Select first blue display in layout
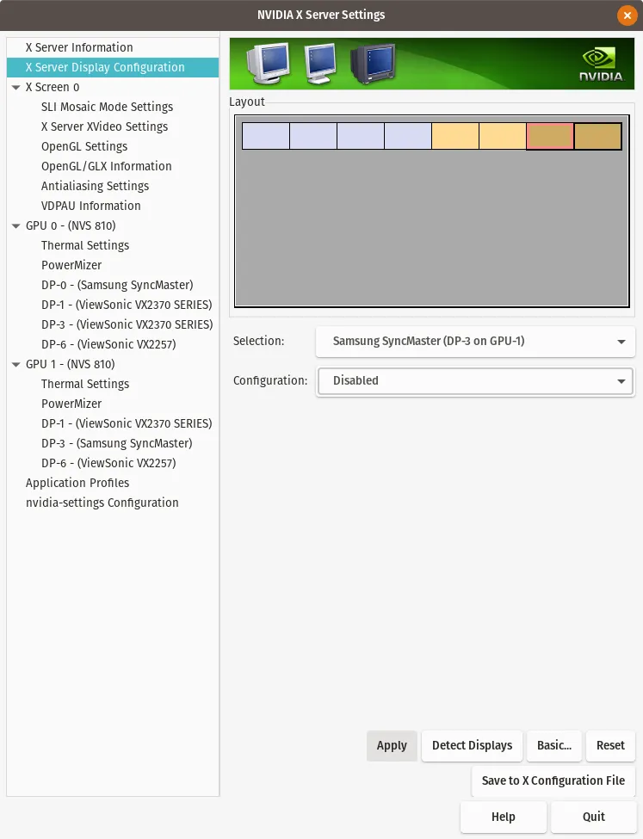The width and height of the screenshot is (643, 839). pyautogui.click(x=266, y=136)
